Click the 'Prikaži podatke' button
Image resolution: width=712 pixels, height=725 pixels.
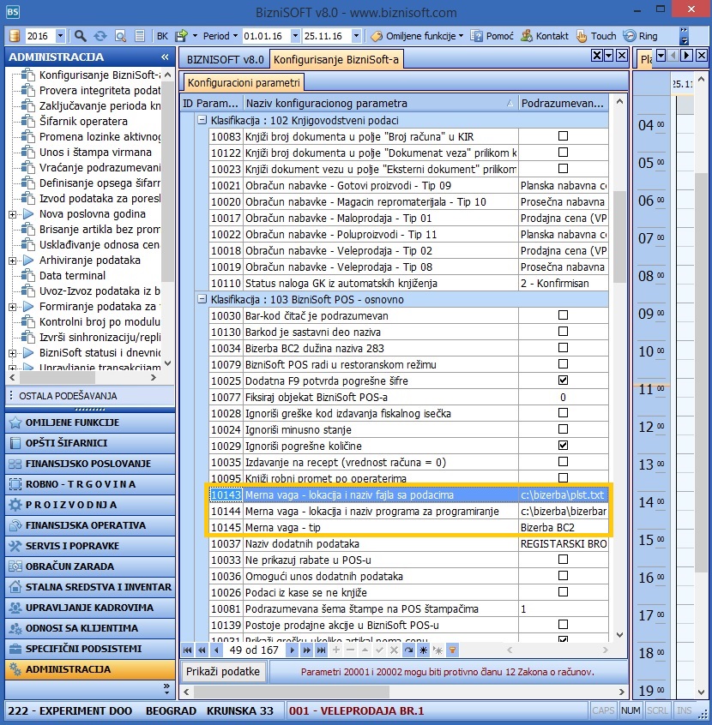pyautogui.click(x=224, y=671)
